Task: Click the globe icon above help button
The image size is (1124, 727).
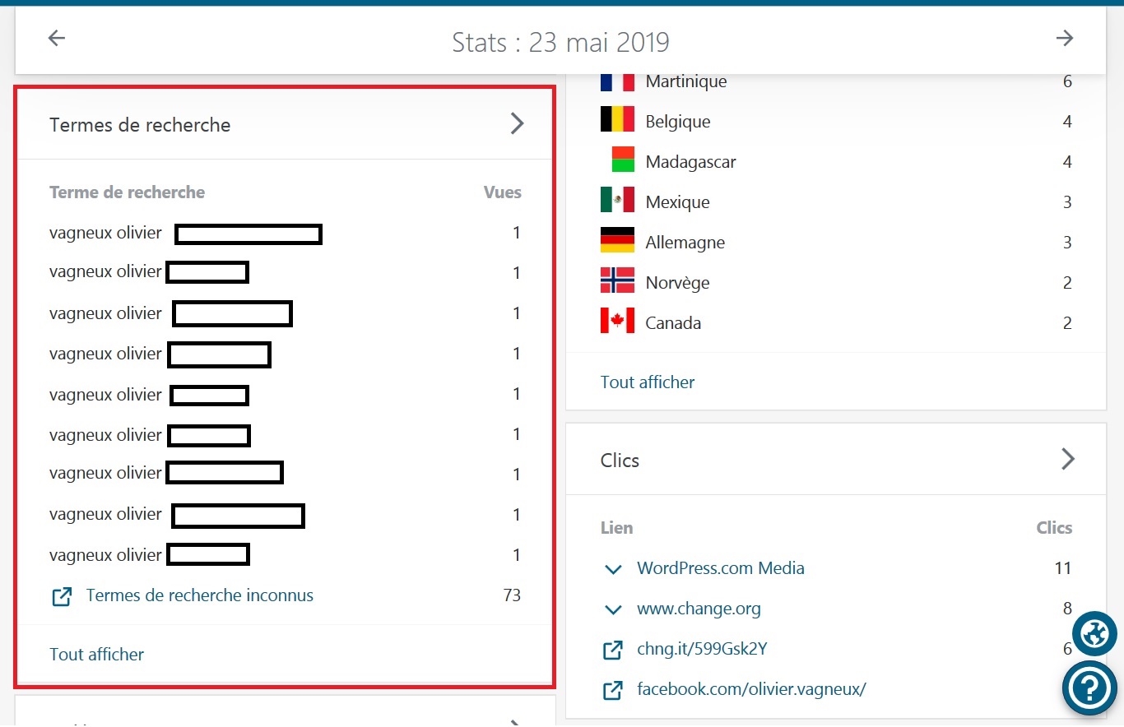Action: [1094, 633]
